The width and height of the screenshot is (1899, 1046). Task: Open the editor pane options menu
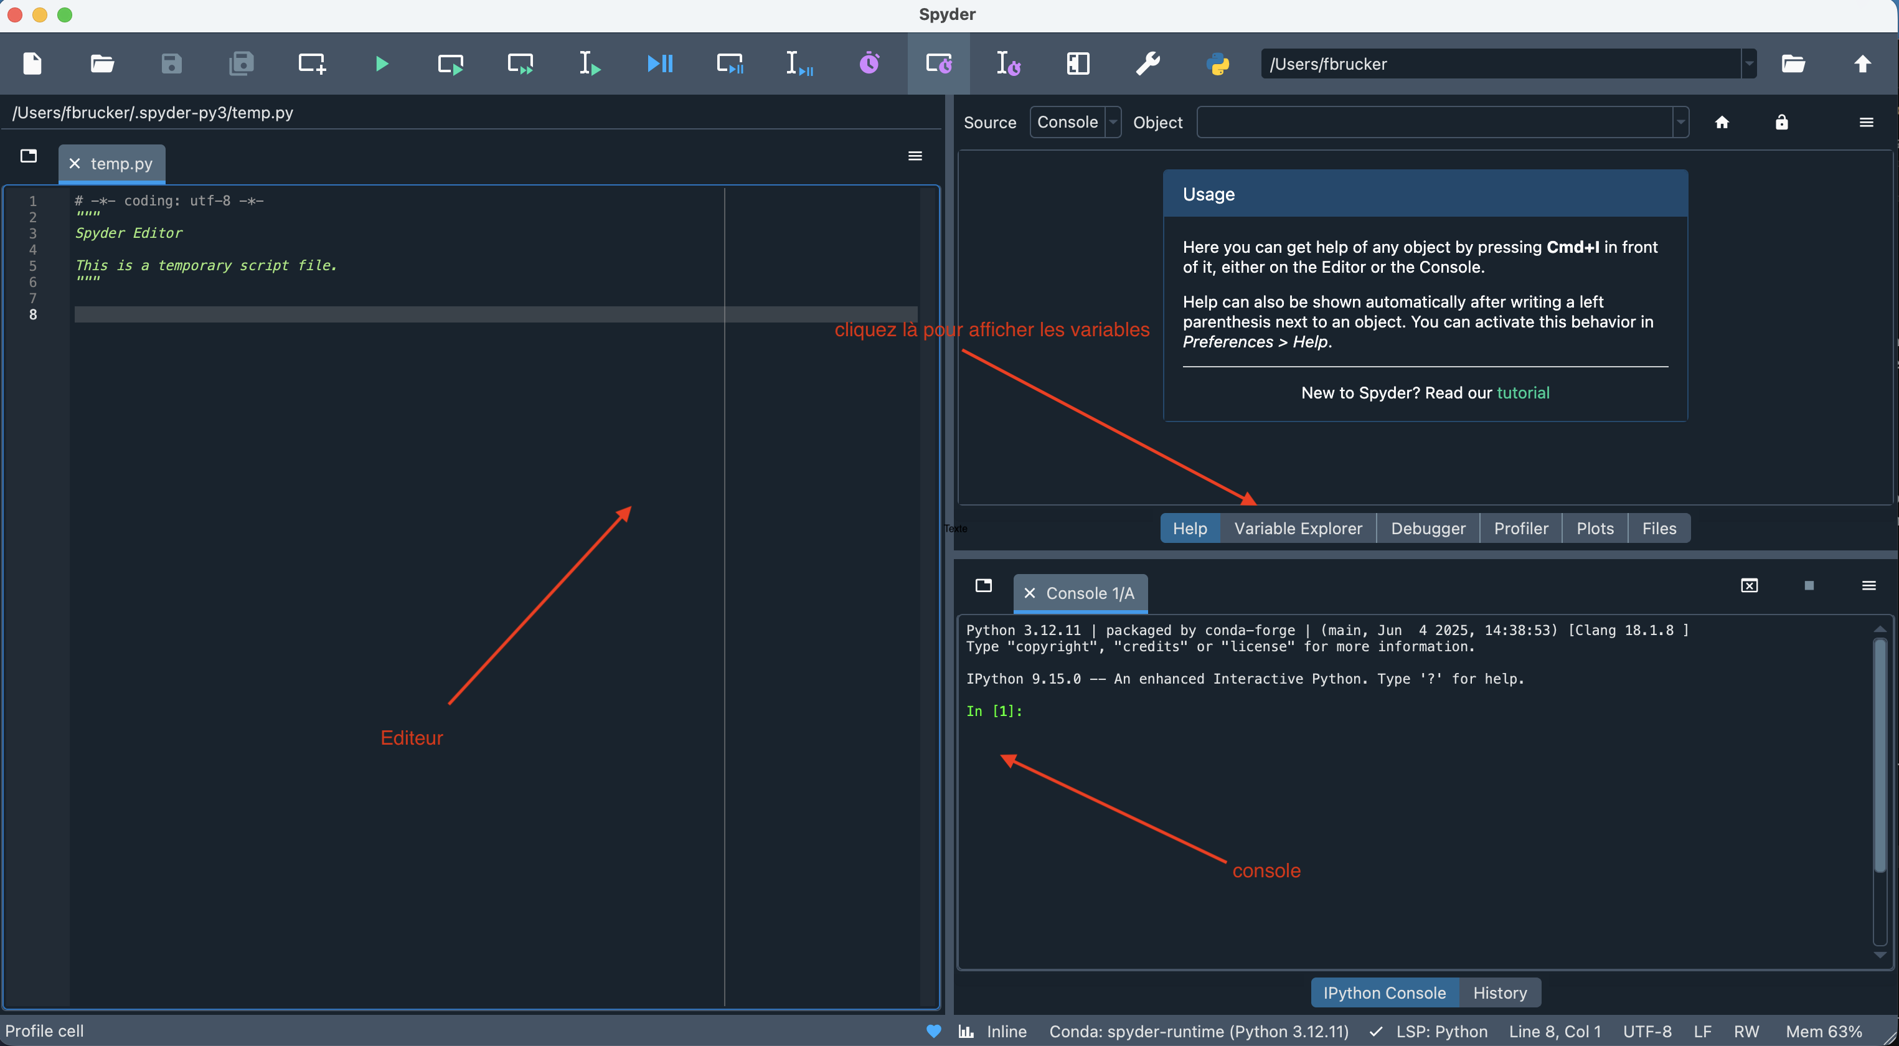click(x=915, y=156)
